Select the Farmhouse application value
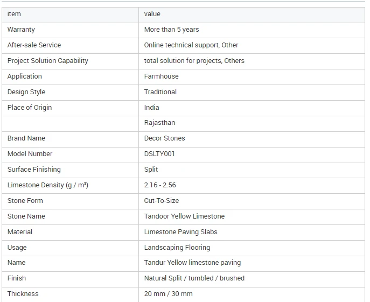The image size is (370, 302). pyautogui.click(x=161, y=76)
